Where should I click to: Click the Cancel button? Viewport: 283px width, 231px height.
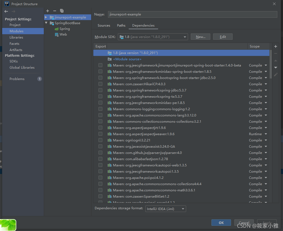pos(244,223)
